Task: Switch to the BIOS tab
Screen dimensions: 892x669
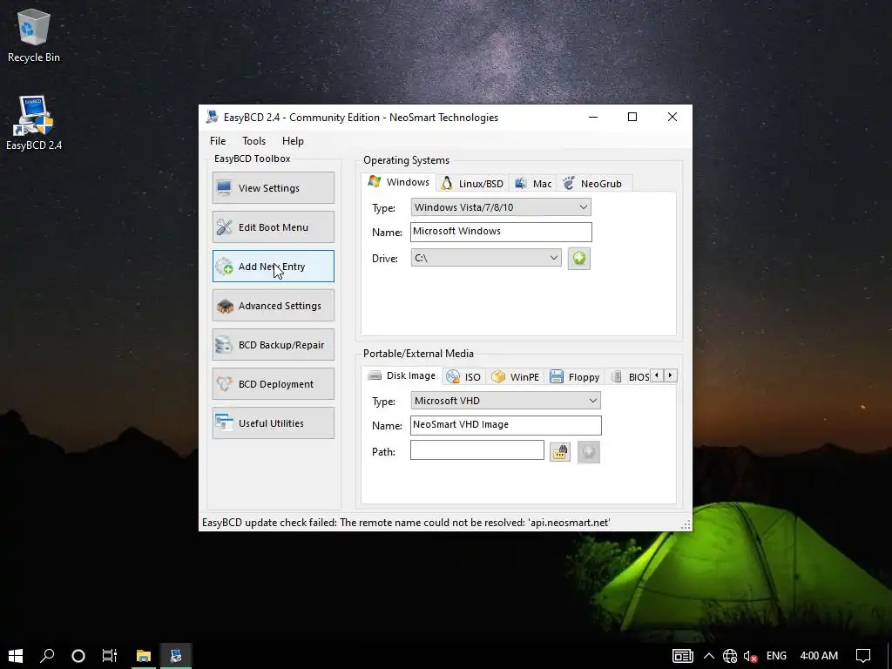Action: (x=630, y=376)
